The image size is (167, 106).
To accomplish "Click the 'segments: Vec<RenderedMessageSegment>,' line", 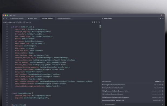I will pos(32,98).
